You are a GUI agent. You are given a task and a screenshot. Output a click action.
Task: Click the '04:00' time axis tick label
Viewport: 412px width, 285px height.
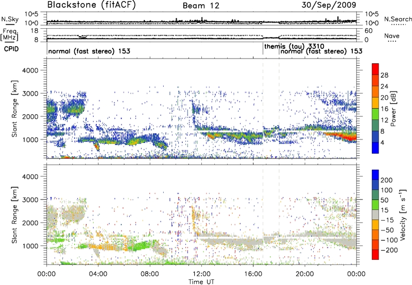tap(98, 274)
